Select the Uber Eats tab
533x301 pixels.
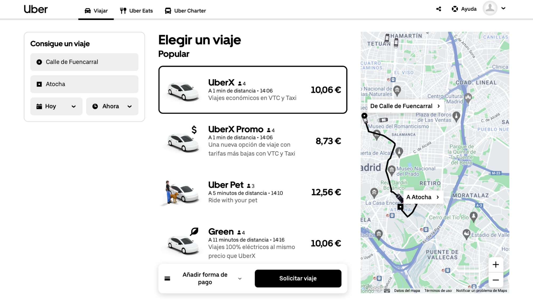140,10
